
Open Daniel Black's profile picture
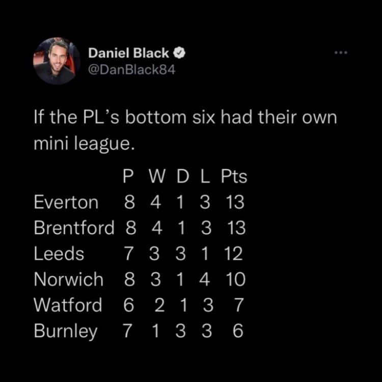click(57, 61)
